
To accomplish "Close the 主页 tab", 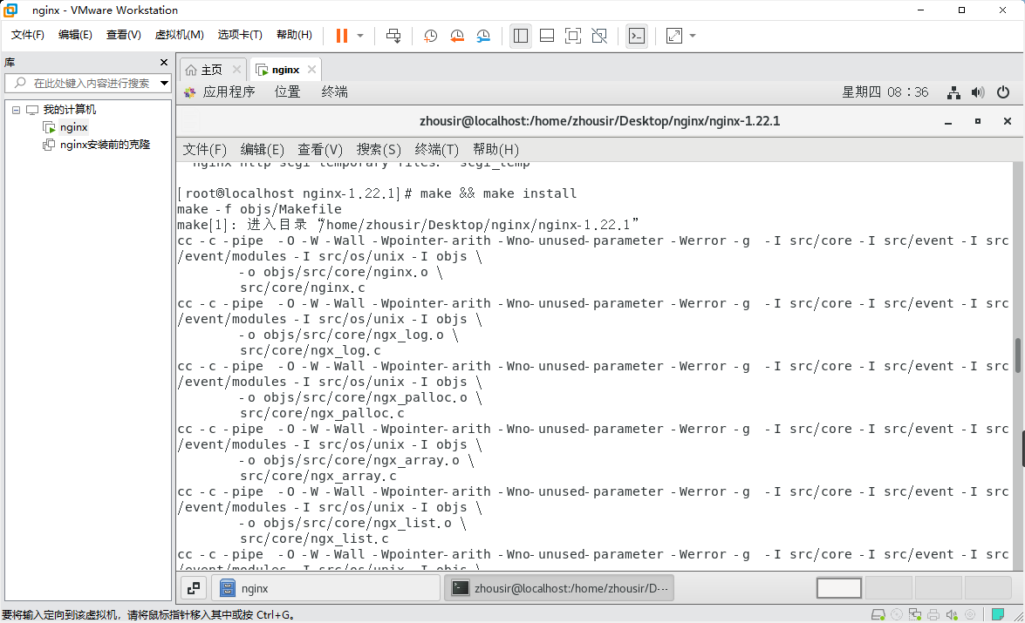I will (x=236, y=69).
